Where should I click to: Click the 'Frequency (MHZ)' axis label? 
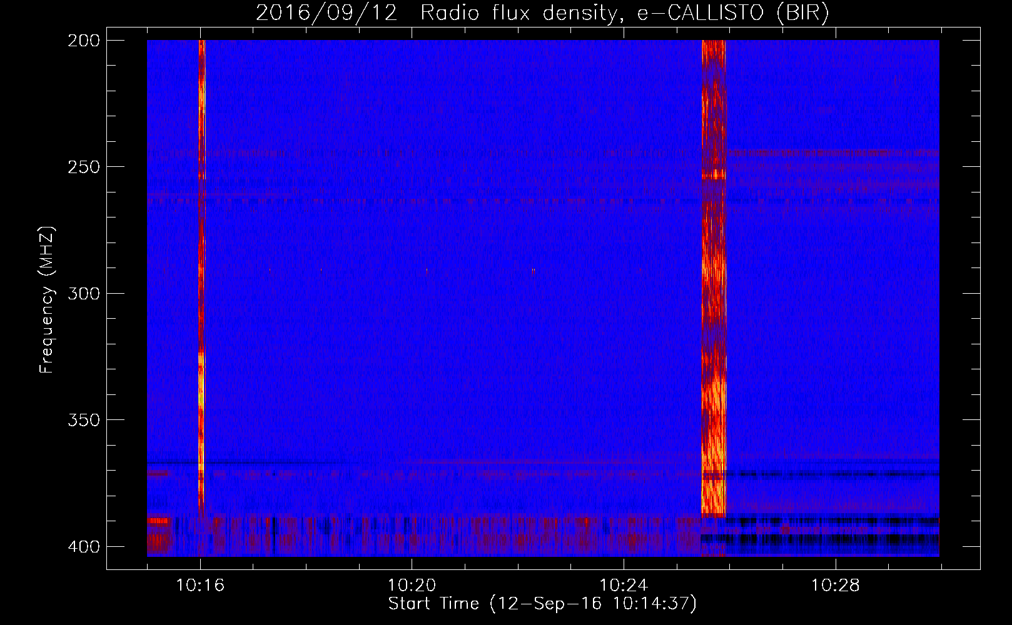(47, 299)
